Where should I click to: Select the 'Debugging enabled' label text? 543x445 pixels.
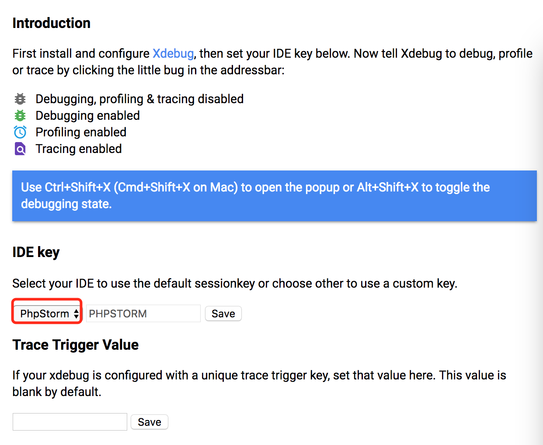(x=88, y=116)
